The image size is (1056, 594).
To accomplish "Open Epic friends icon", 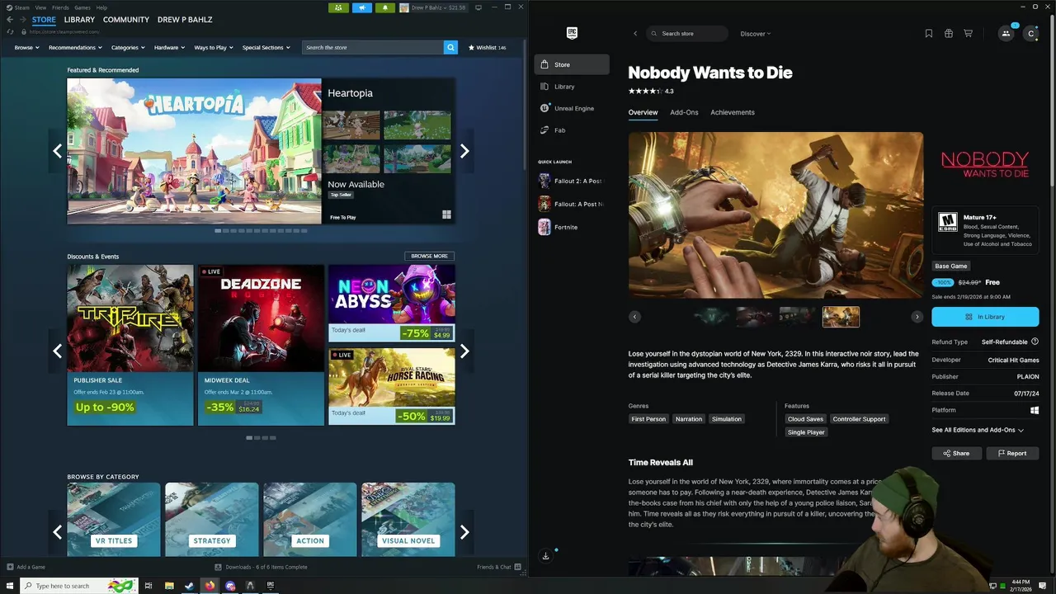I will click(1006, 34).
